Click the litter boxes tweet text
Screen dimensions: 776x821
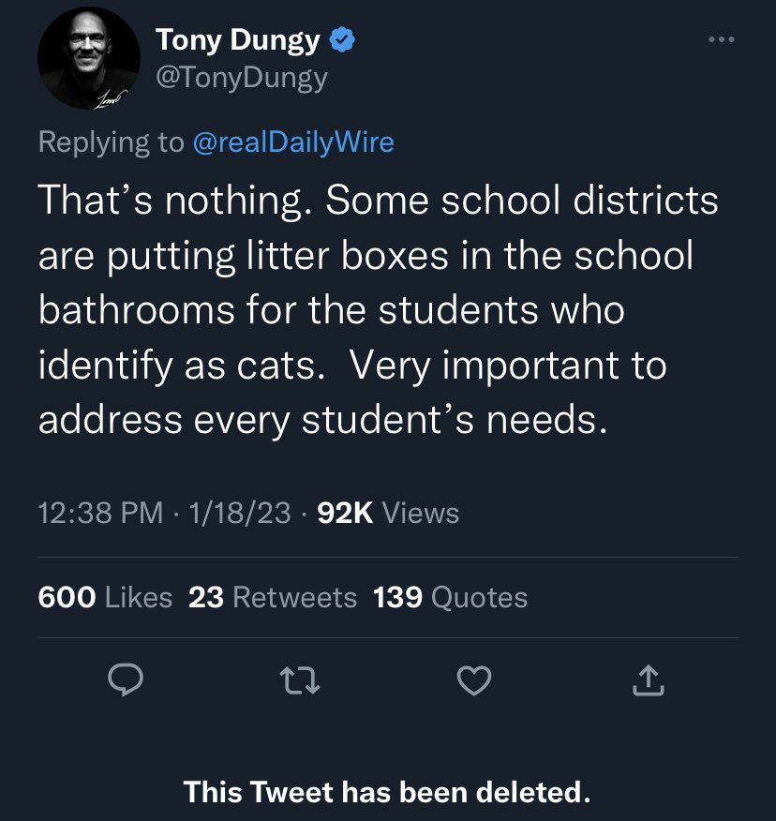tap(375, 309)
